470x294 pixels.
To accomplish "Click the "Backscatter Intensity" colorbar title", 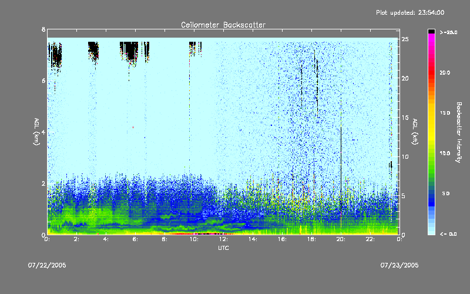I will (x=459, y=132).
